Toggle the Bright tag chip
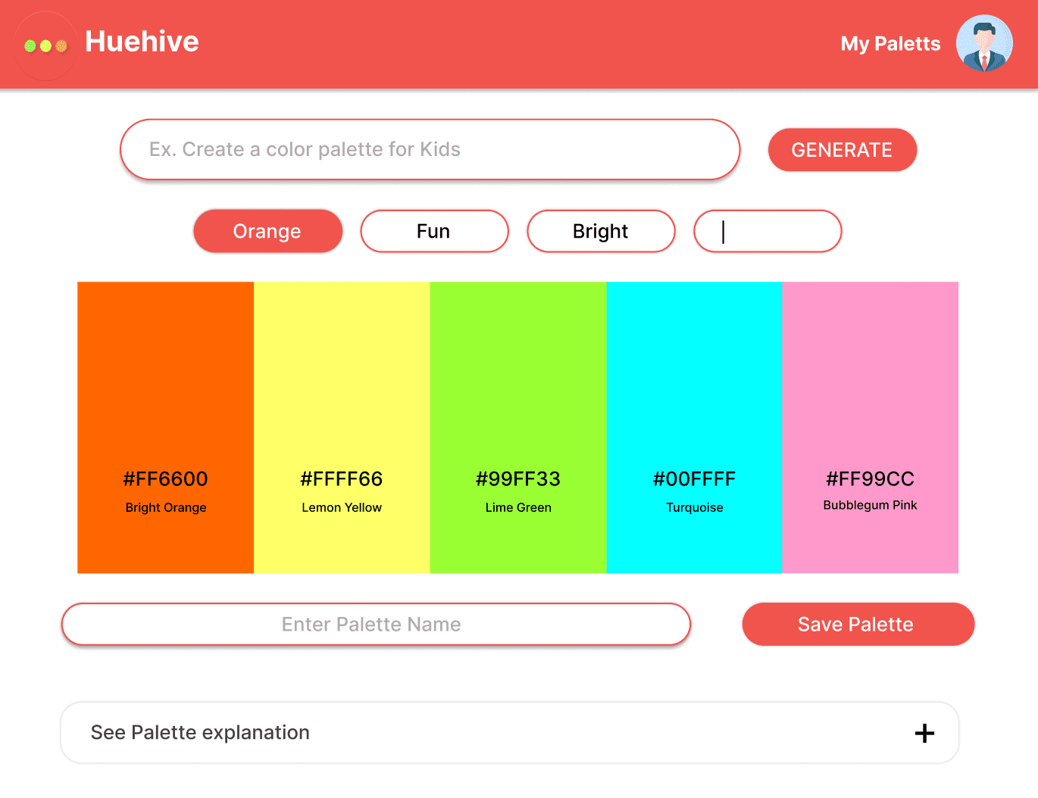1038x798 pixels. [601, 231]
